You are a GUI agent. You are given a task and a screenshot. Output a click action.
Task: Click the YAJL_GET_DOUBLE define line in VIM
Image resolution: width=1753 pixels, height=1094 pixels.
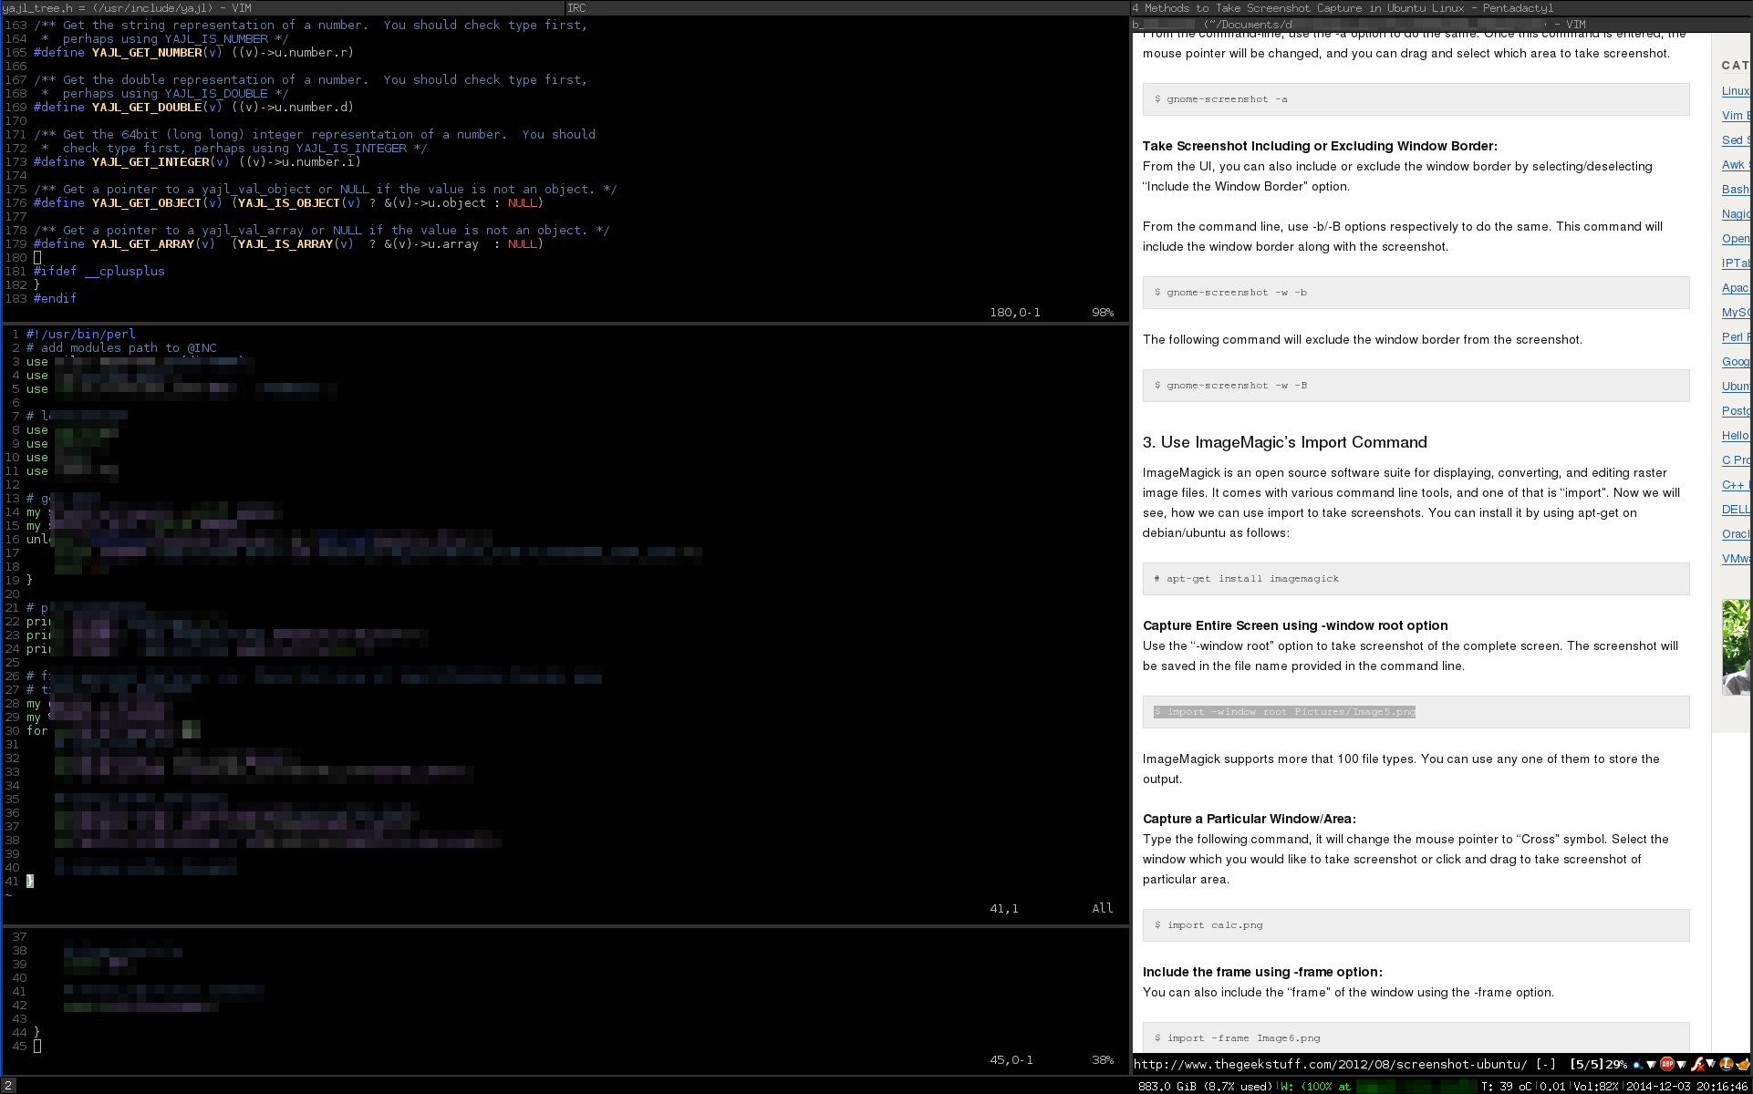pos(193,108)
